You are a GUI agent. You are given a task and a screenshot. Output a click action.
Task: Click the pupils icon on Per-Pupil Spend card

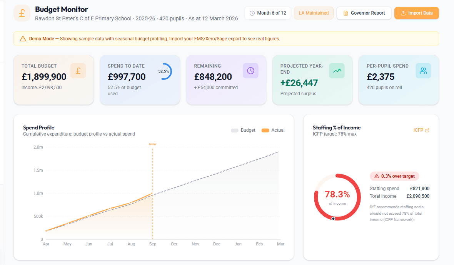[x=423, y=71]
